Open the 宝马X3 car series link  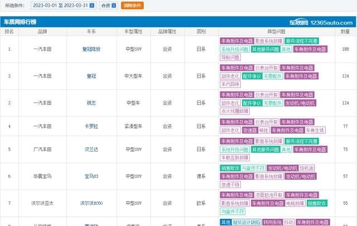coord(91,176)
